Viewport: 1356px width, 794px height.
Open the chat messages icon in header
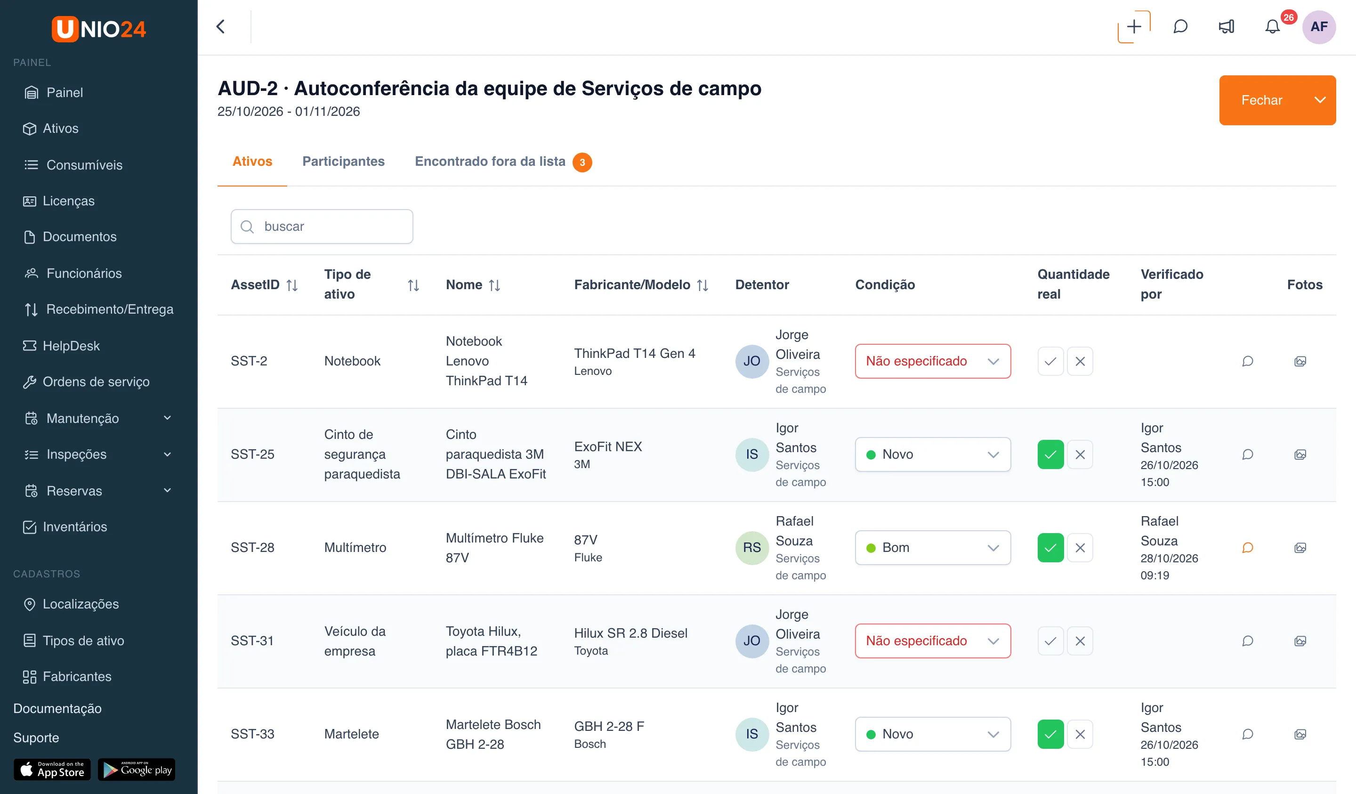pos(1180,26)
